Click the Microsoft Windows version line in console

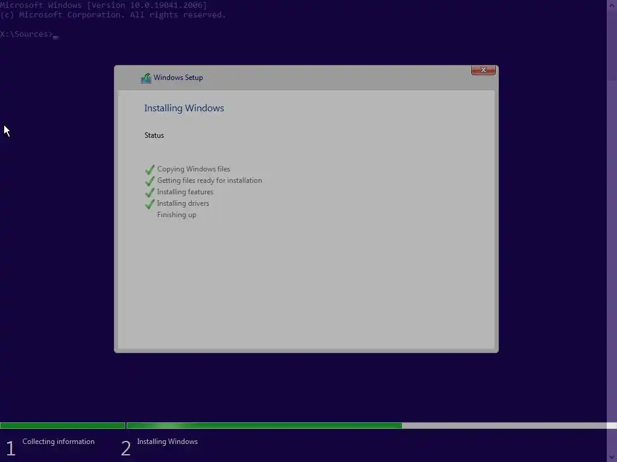104,5
